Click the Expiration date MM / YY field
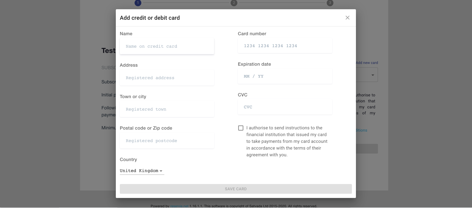 point(285,76)
